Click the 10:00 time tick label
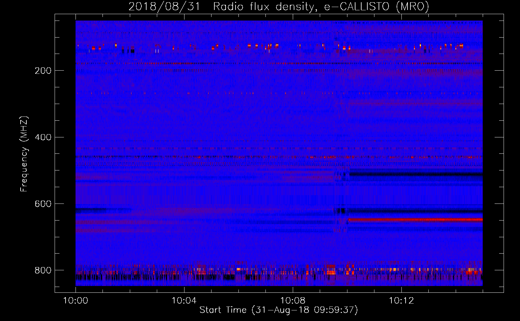520x321 pixels. click(x=76, y=301)
